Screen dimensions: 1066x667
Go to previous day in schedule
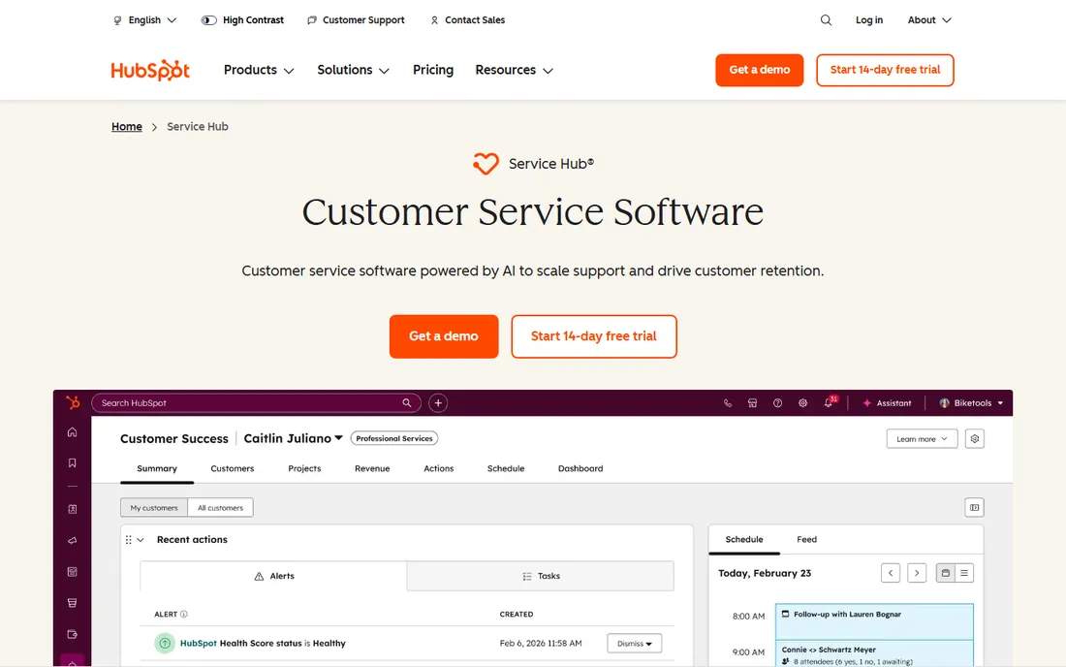click(x=890, y=573)
